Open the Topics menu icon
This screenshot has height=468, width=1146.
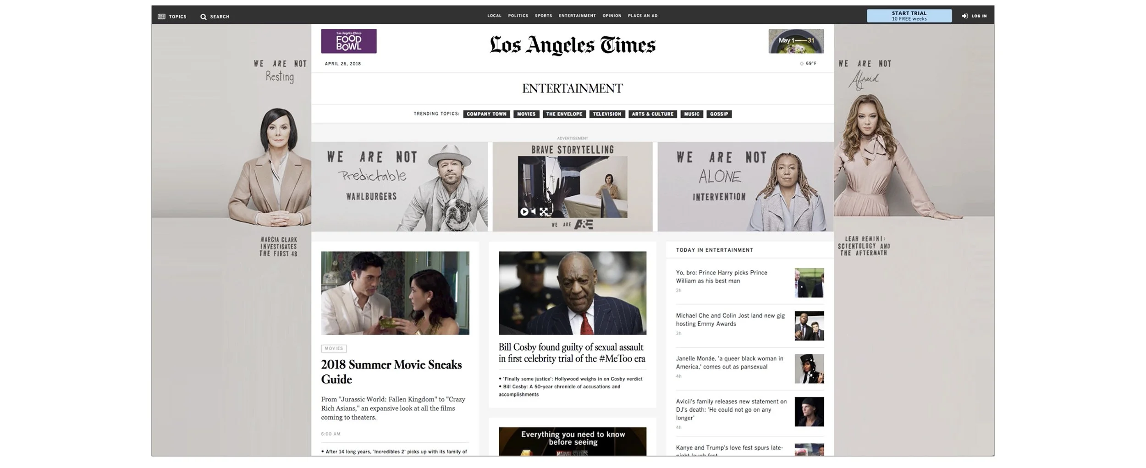[x=161, y=17]
